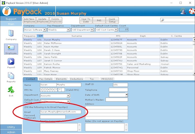This screenshot has width=195, height=134.
Task: Open the Pay Frequency dropdown
Action: [68, 30]
